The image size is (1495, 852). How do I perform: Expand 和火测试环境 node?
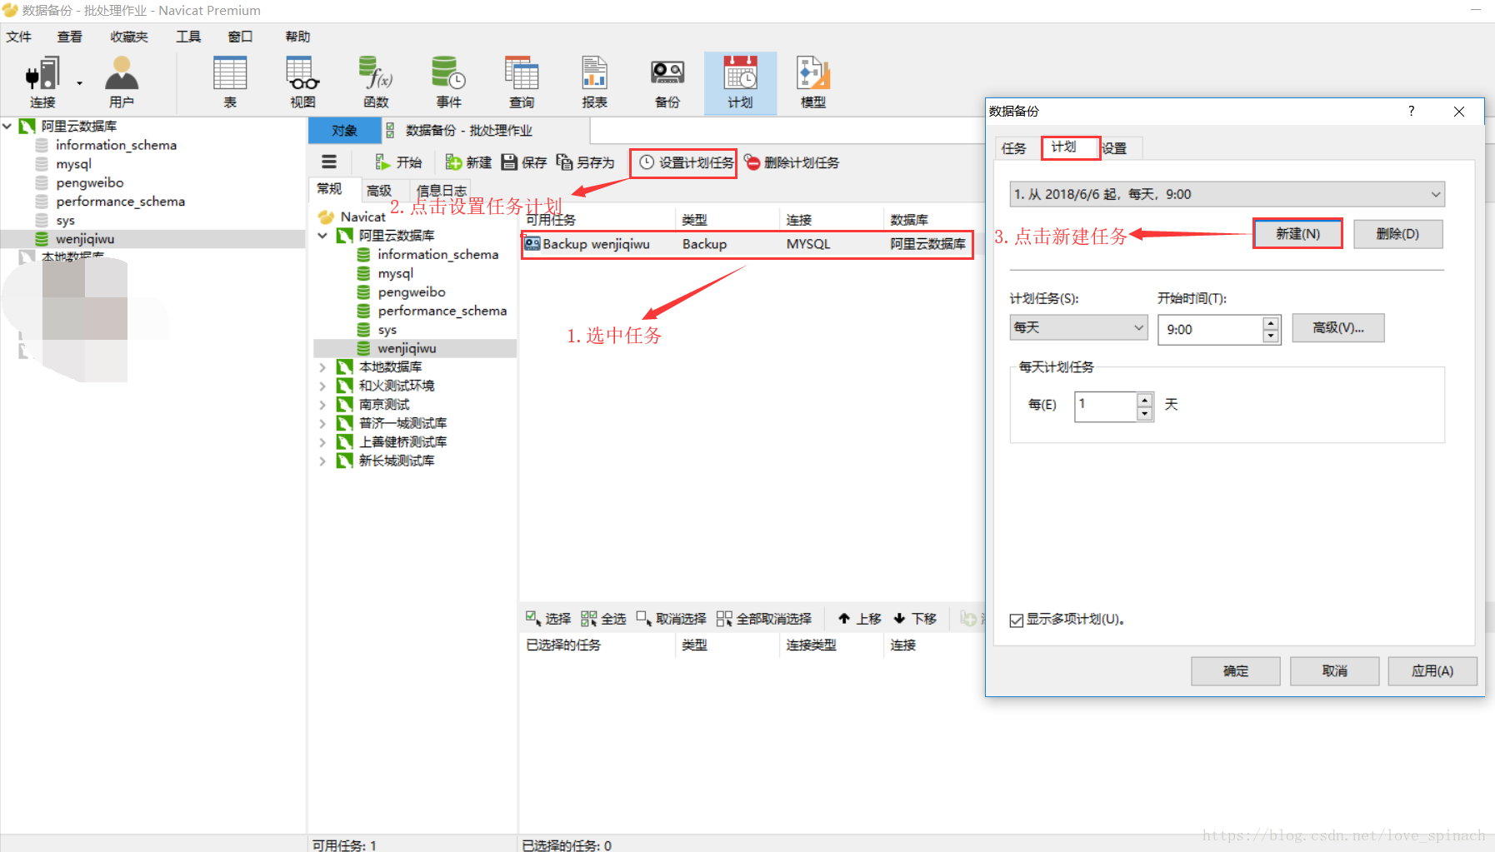(322, 386)
